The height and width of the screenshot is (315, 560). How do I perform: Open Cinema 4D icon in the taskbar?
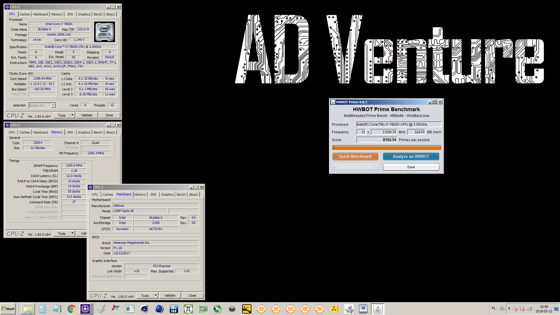144,309
